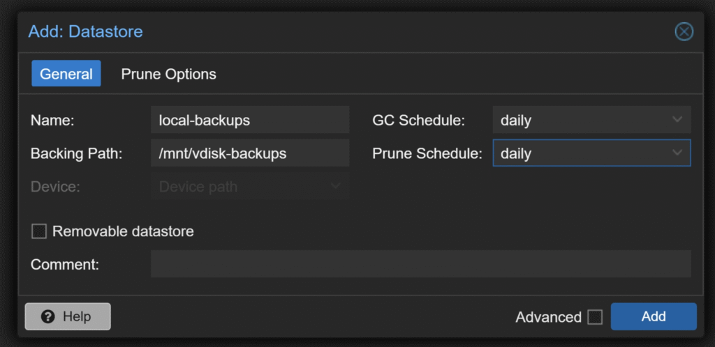This screenshot has width=715, height=347.
Task: Click the Backing Path input field
Action: (x=250, y=153)
